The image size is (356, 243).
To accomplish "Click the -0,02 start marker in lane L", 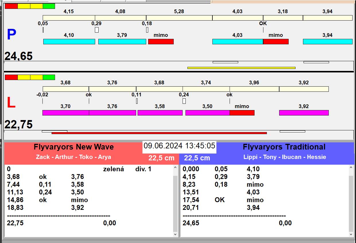I will click(x=42, y=101).
